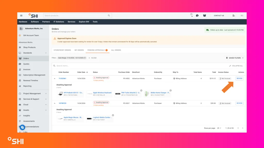Expand the Project Management sidebar section
This screenshot has width=264, height=148.
[46, 94]
